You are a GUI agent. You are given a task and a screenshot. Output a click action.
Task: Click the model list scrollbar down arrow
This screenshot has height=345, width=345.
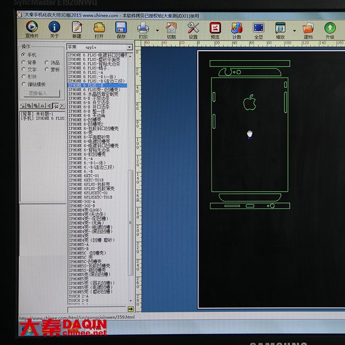[131, 301]
